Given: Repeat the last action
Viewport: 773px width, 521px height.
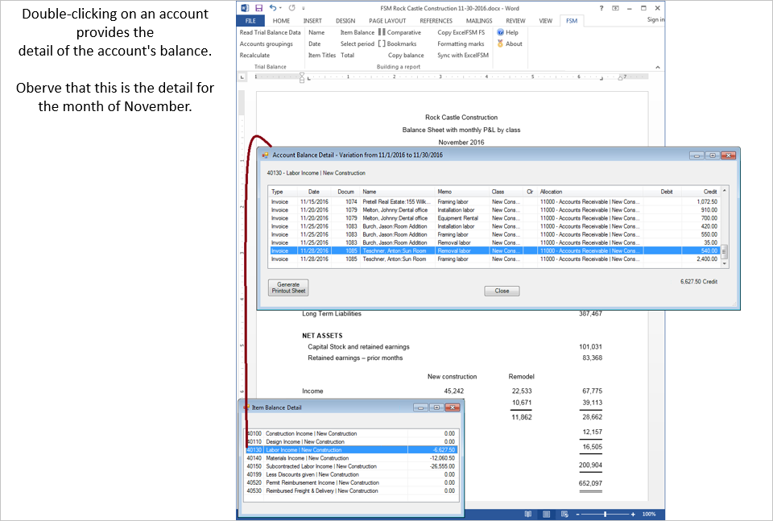Looking at the screenshot, I should (x=291, y=8).
